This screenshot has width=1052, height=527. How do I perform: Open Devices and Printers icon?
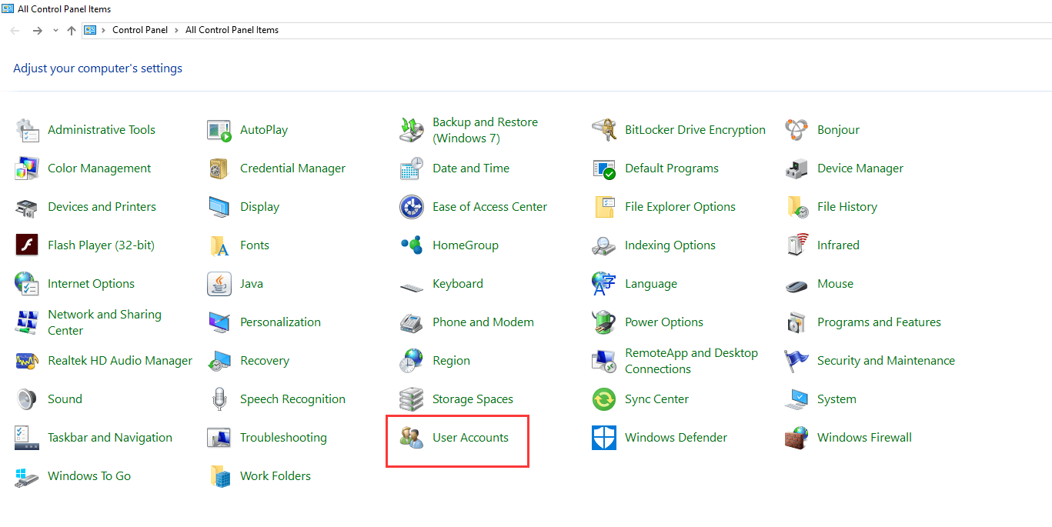click(x=27, y=207)
